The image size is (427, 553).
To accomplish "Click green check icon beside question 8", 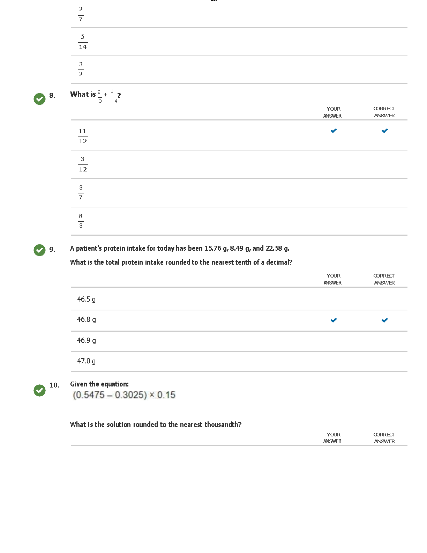I will click(x=39, y=99).
